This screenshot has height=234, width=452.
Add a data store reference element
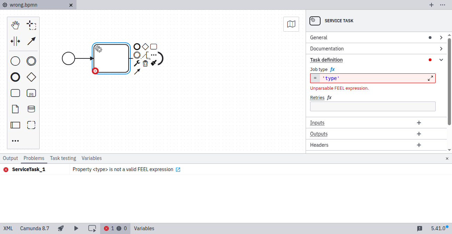(31, 109)
